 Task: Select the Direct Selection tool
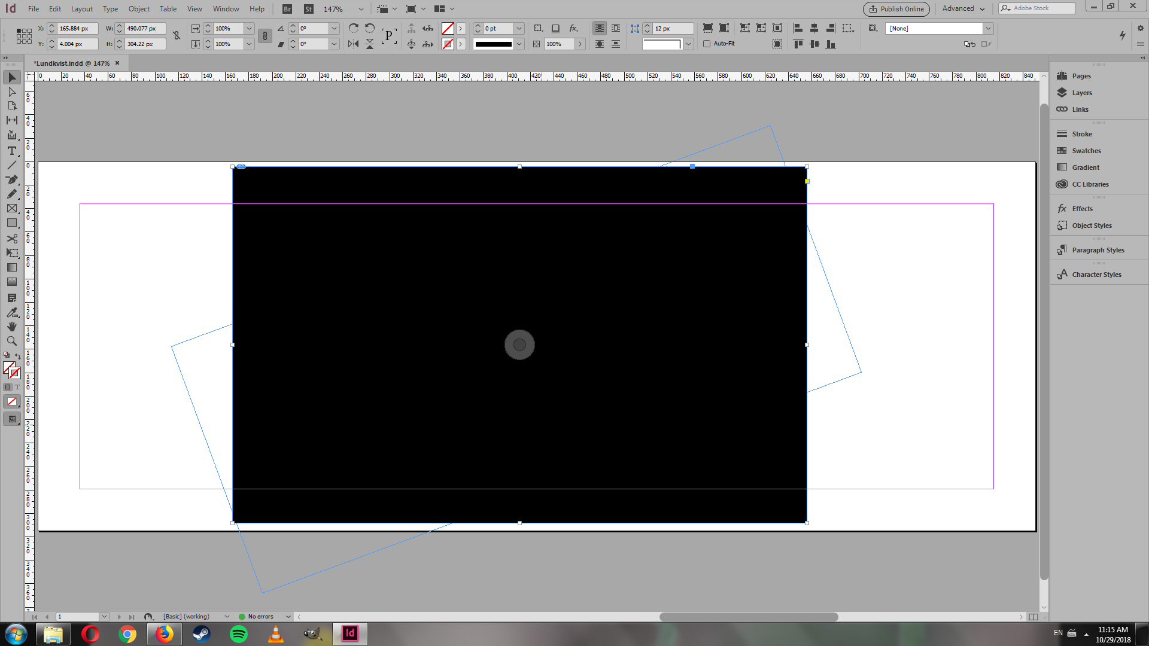[x=12, y=92]
